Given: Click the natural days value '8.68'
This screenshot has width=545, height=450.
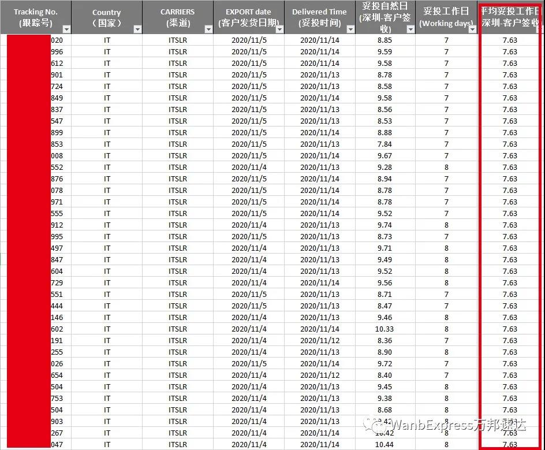Looking at the screenshot, I should click(x=385, y=410).
